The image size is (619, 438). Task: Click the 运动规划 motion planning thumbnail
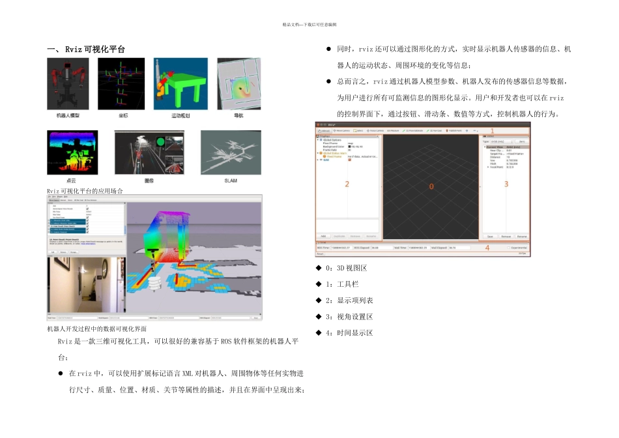(x=180, y=83)
